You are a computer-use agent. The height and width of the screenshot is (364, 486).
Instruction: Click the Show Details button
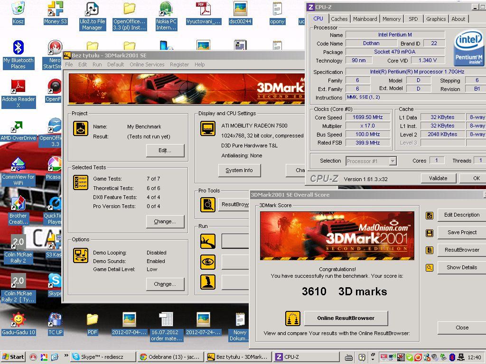tap(462, 267)
